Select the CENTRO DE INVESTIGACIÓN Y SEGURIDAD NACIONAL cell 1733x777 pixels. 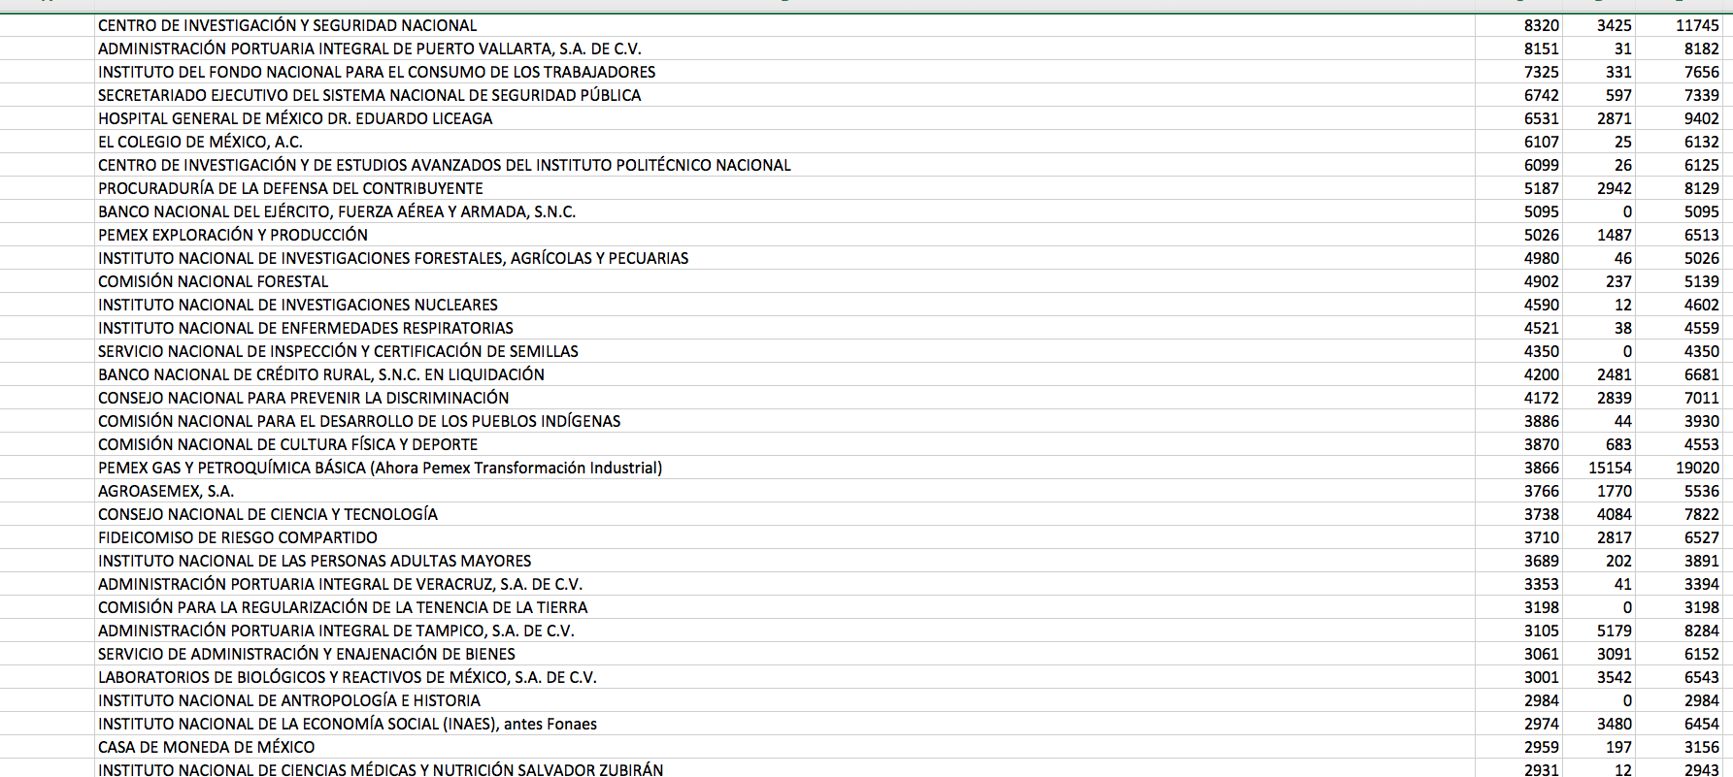click(287, 25)
